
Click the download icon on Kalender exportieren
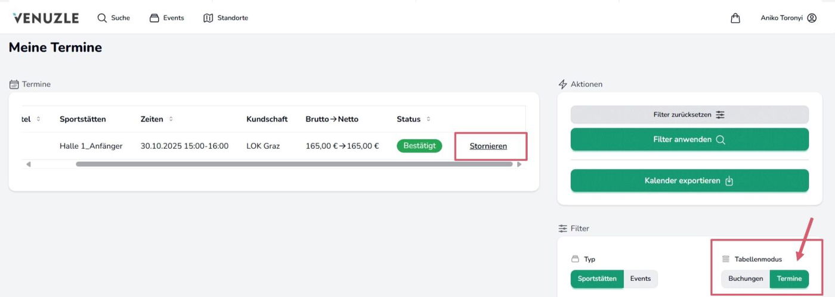[729, 181]
